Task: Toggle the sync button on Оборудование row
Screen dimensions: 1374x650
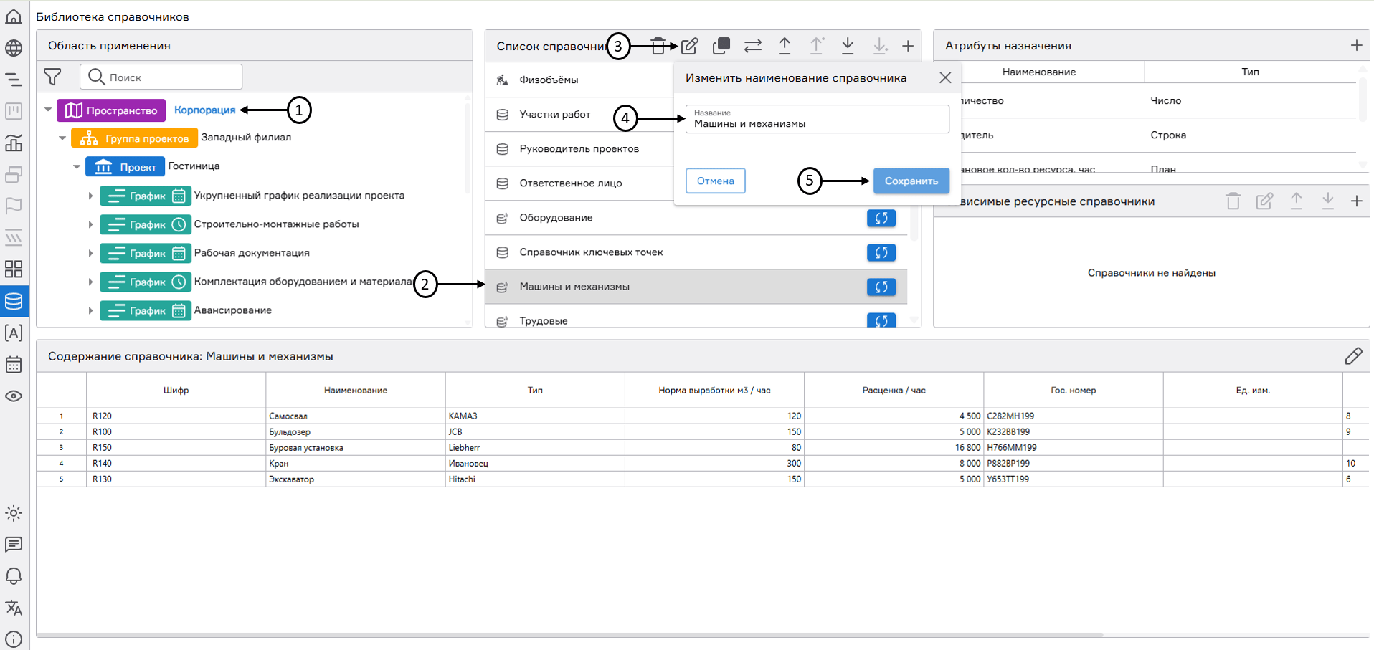Action: pos(881,218)
